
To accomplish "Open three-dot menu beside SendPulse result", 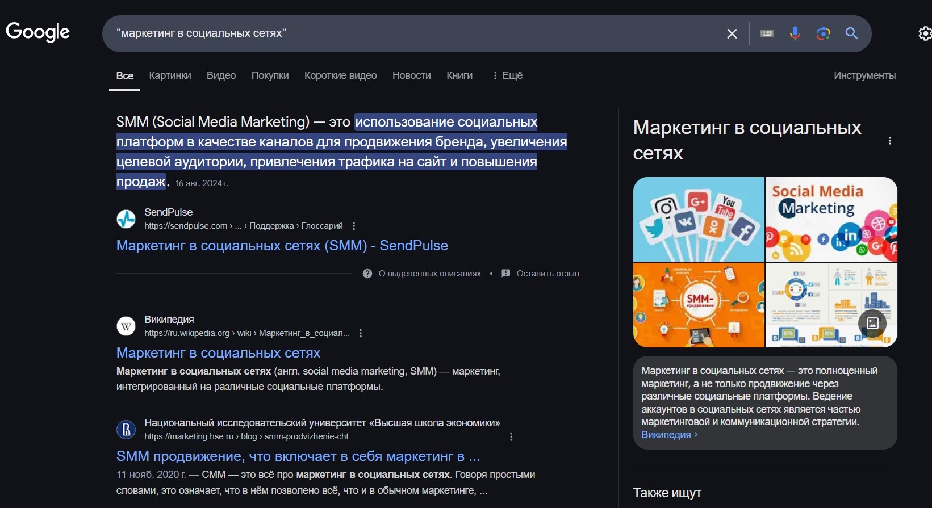I will pyautogui.click(x=354, y=226).
